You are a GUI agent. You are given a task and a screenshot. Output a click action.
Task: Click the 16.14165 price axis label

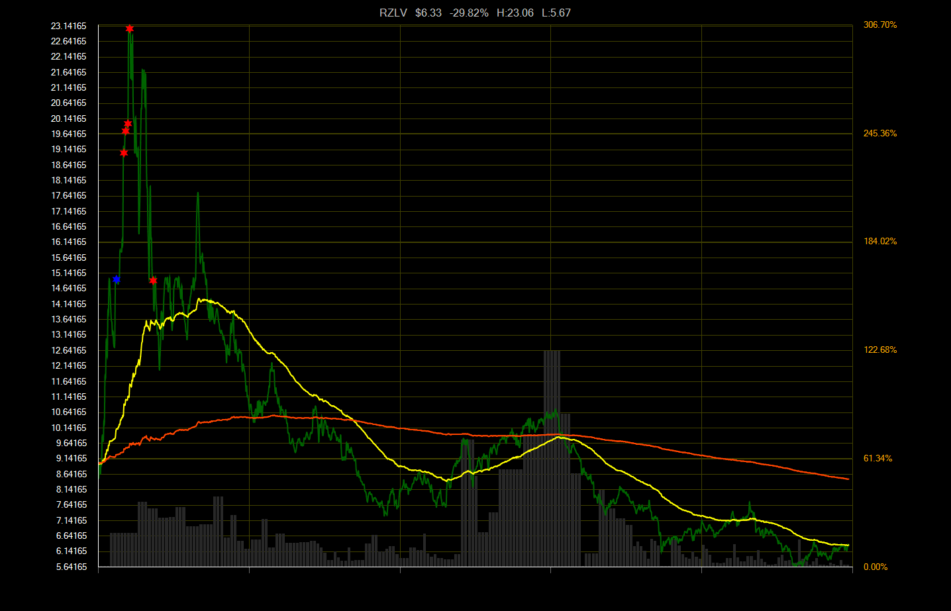click(x=69, y=242)
